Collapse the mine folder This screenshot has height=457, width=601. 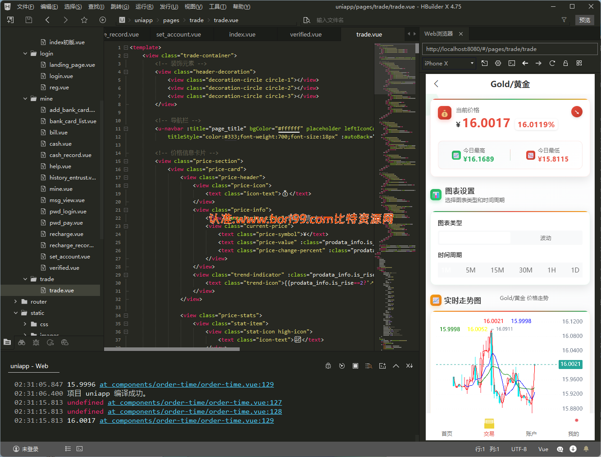point(25,98)
